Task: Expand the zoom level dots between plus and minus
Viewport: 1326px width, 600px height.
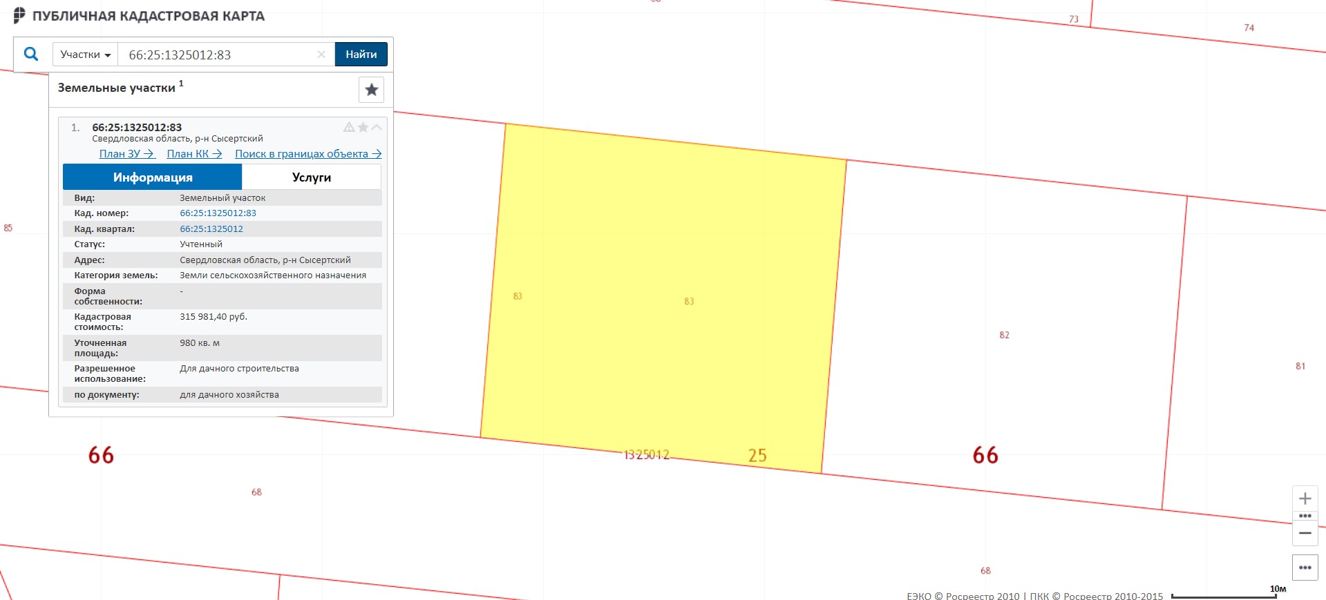Action: [x=1305, y=516]
